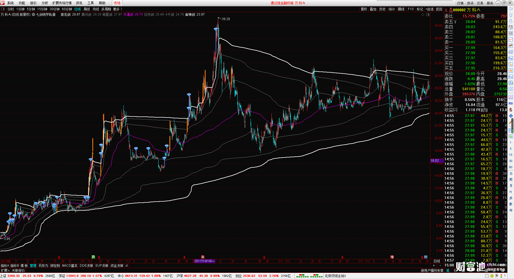Viewport: 514px width, 279px height.
Task: Click the 叠加 overlay button
Action: [x=373, y=9]
